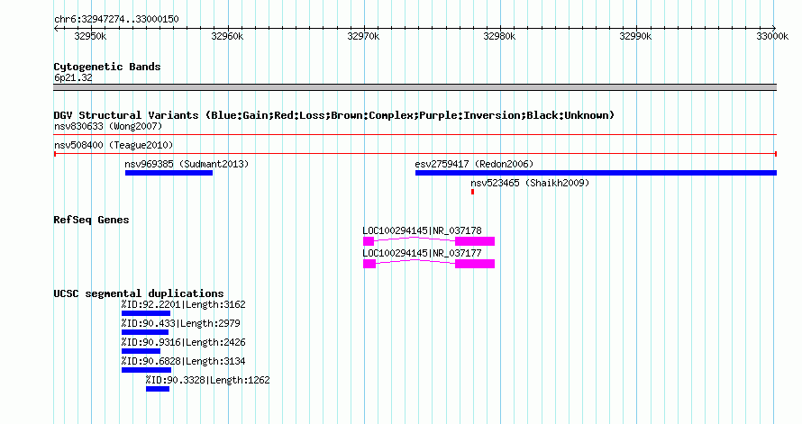
Task: Click the UCSC segmental duplications track title
Action: (139, 293)
